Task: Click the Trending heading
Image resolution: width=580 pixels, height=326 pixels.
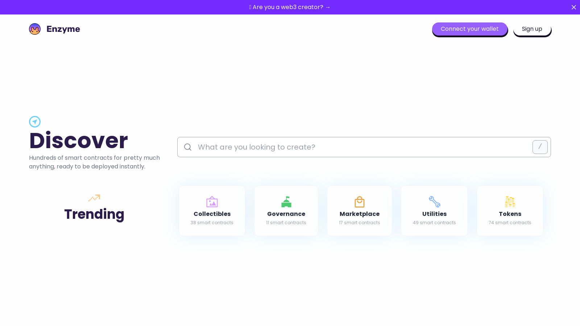Action: tap(94, 214)
